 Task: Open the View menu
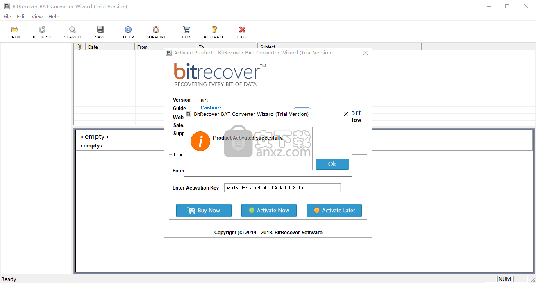click(37, 17)
